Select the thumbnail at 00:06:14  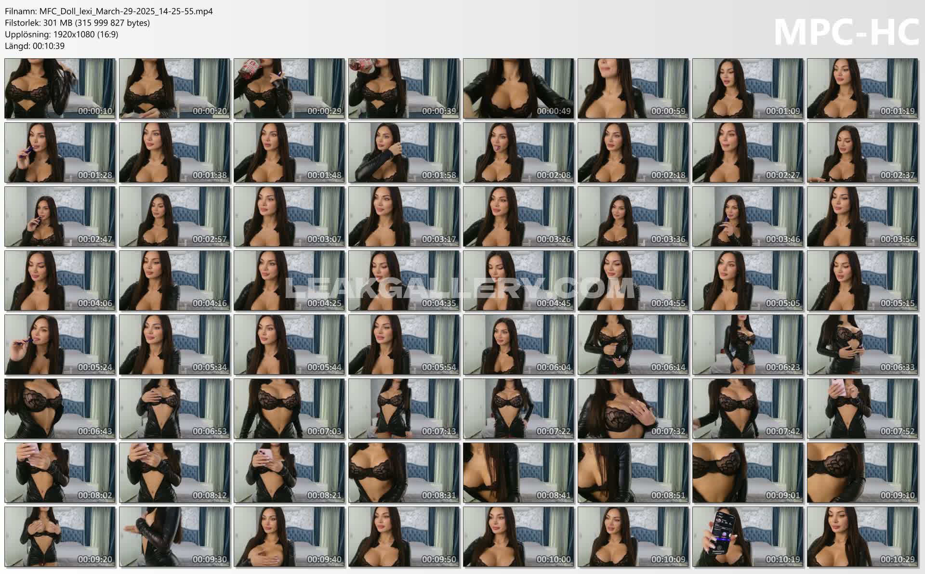[x=633, y=344]
